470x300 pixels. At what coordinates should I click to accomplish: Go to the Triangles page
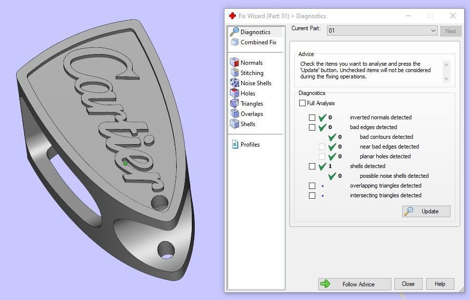tap(252, 103)
